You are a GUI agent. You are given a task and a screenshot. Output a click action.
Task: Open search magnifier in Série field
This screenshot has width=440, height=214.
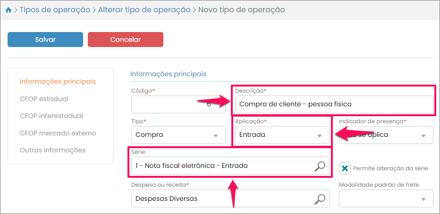[320, 166]
